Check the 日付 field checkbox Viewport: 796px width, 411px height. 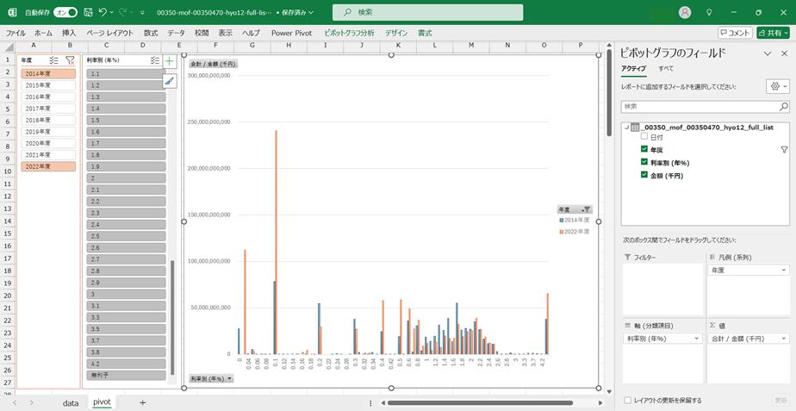(x=644, y=137)
